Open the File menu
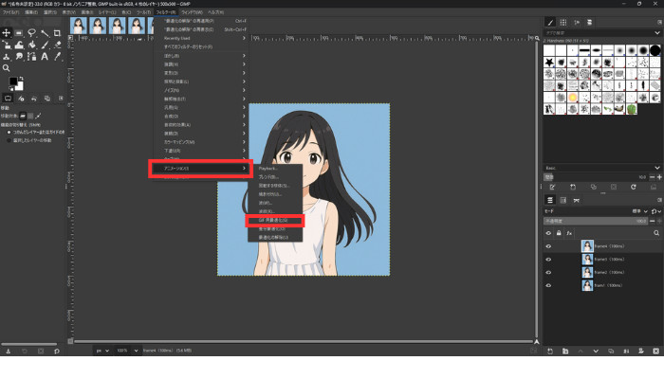This screenshot has height=379, width=664. (x=10, y=12)
